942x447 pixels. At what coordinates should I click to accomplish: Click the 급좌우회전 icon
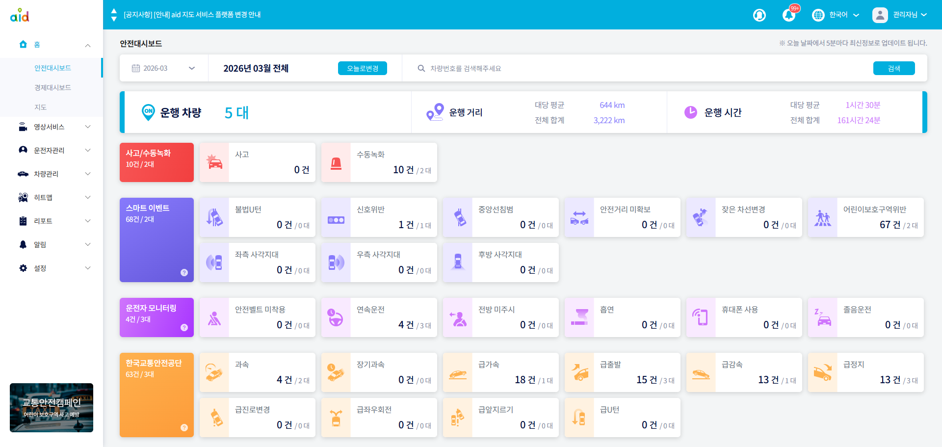pos(336,418)
